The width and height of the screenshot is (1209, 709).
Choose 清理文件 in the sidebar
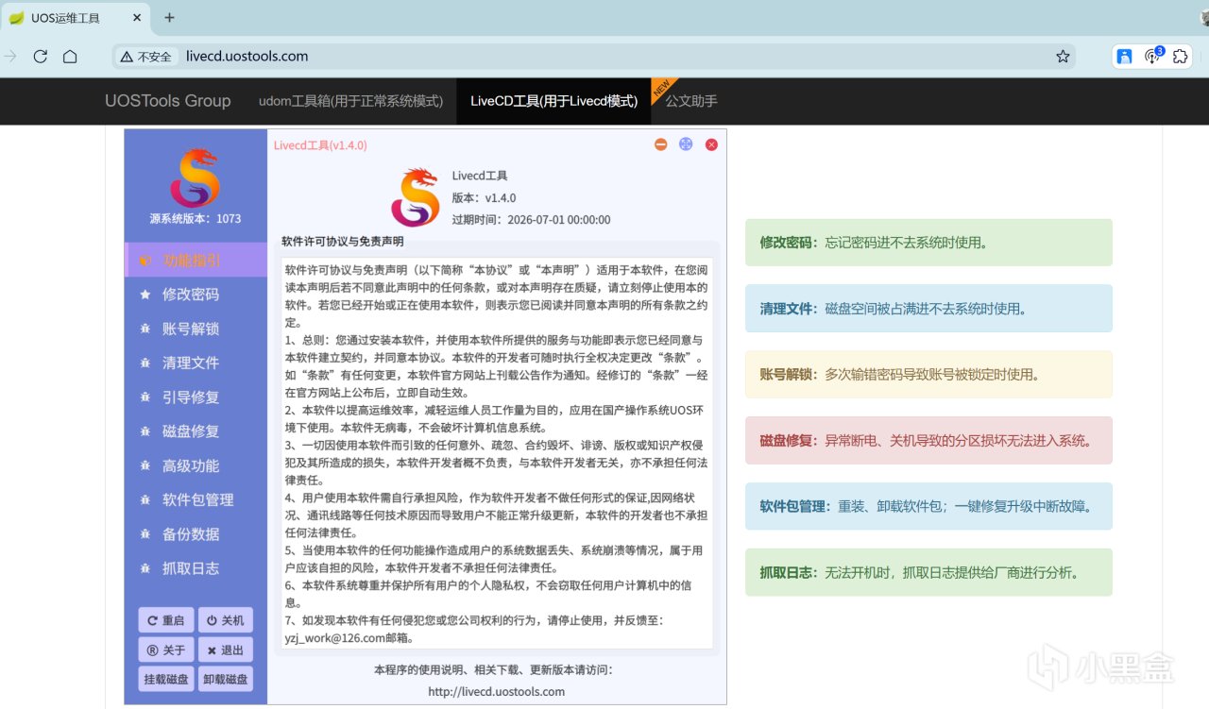[x=196, y=363]
